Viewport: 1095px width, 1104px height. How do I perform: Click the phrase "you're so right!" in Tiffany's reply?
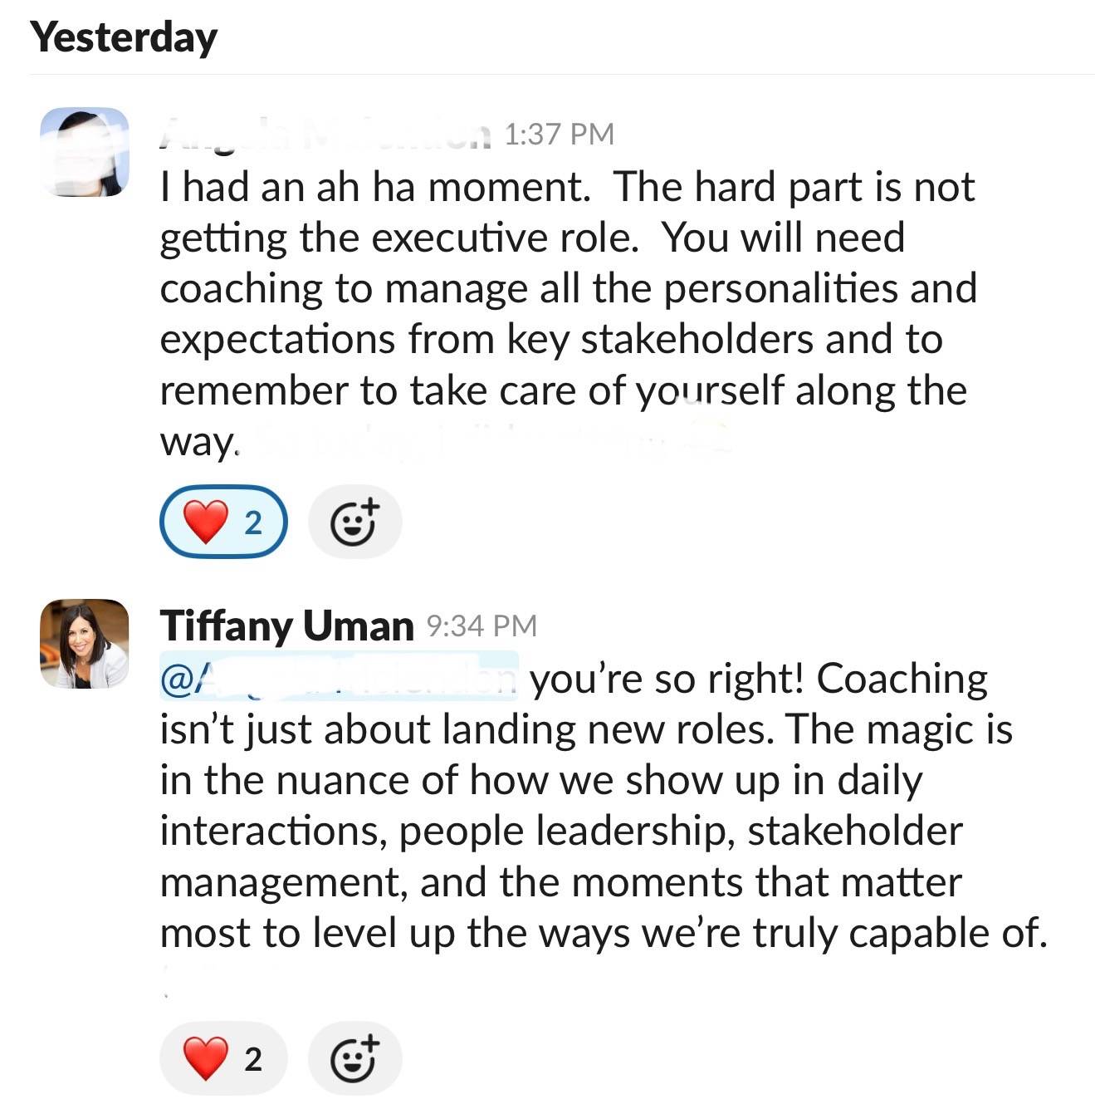[667, 680]
